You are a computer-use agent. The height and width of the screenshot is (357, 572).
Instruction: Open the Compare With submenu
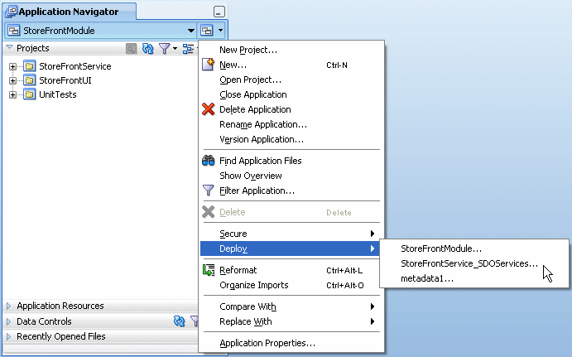tap(292, 306)
